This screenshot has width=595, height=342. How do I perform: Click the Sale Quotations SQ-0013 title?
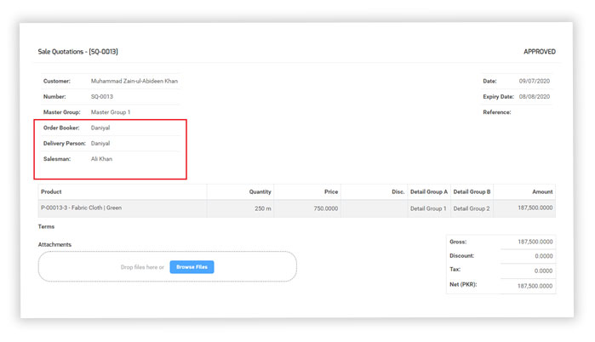[x=77, y=52]
